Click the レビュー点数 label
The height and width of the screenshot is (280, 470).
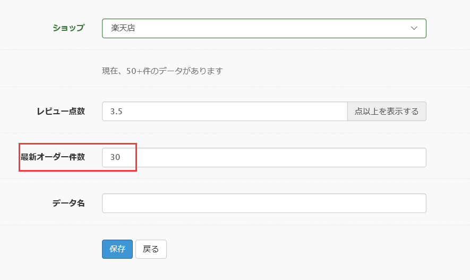61,111
